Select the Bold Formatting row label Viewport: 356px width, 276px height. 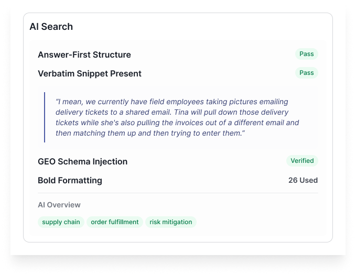[x=70, y=181]
